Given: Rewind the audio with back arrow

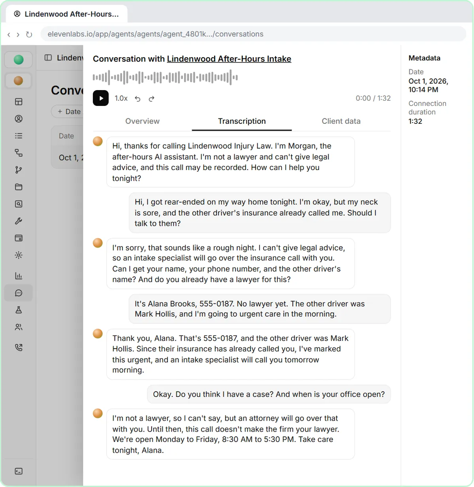Looking at the screenshot, I should coord(137,99).
